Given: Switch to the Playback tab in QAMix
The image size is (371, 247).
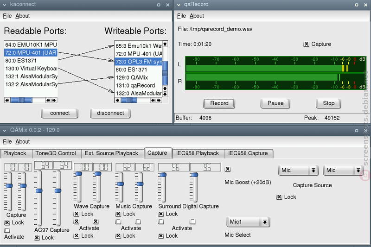Looking at the screenshot, I should [x=16, y=153].
